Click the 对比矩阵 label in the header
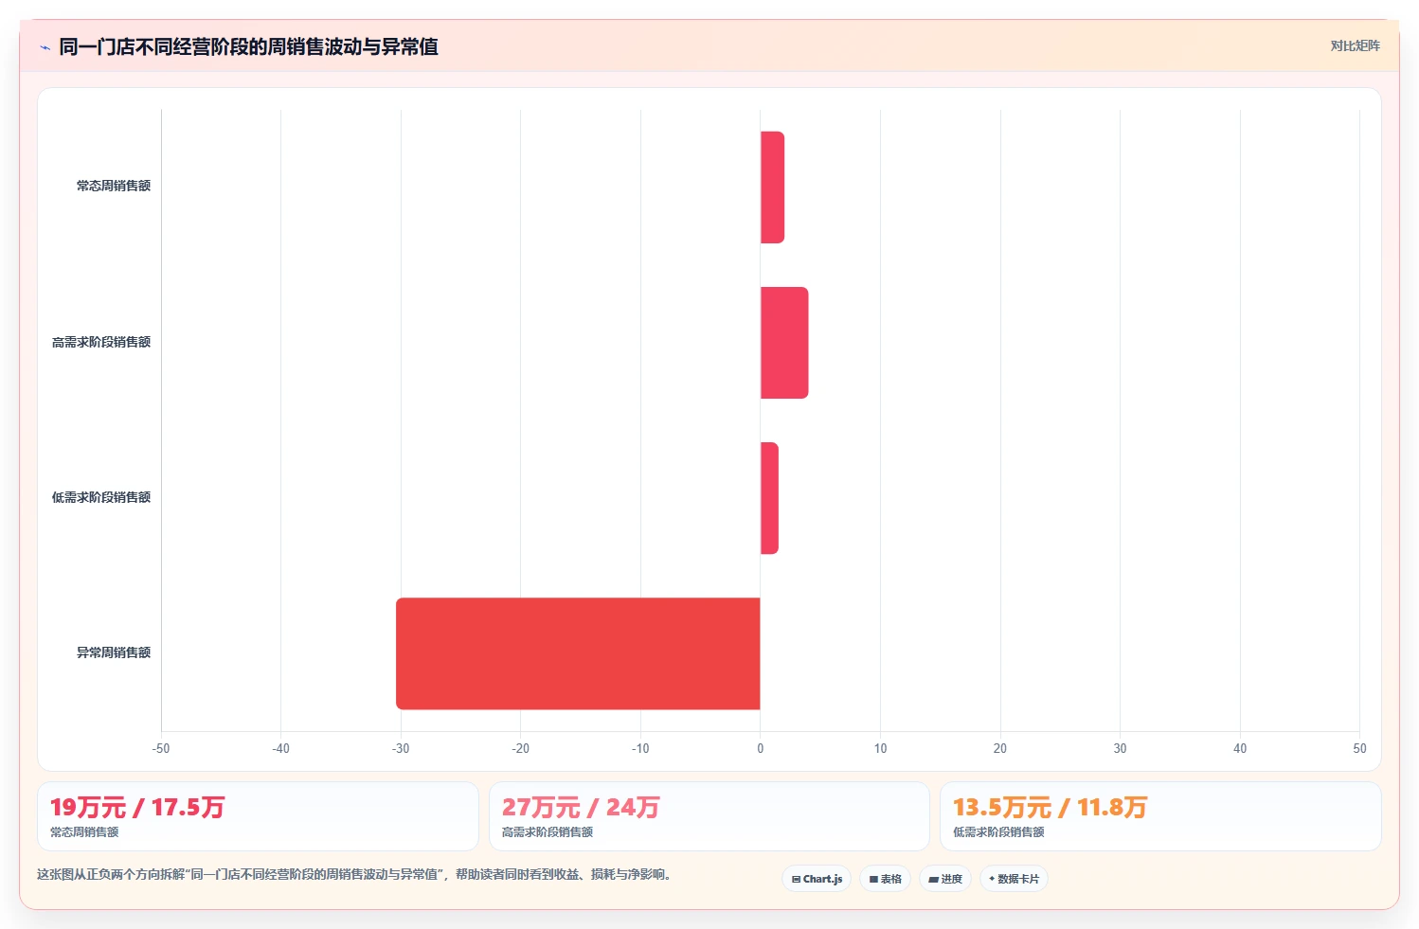Screen dimensions: 1419x929 pyautogui.click(x=1355, y=45)
